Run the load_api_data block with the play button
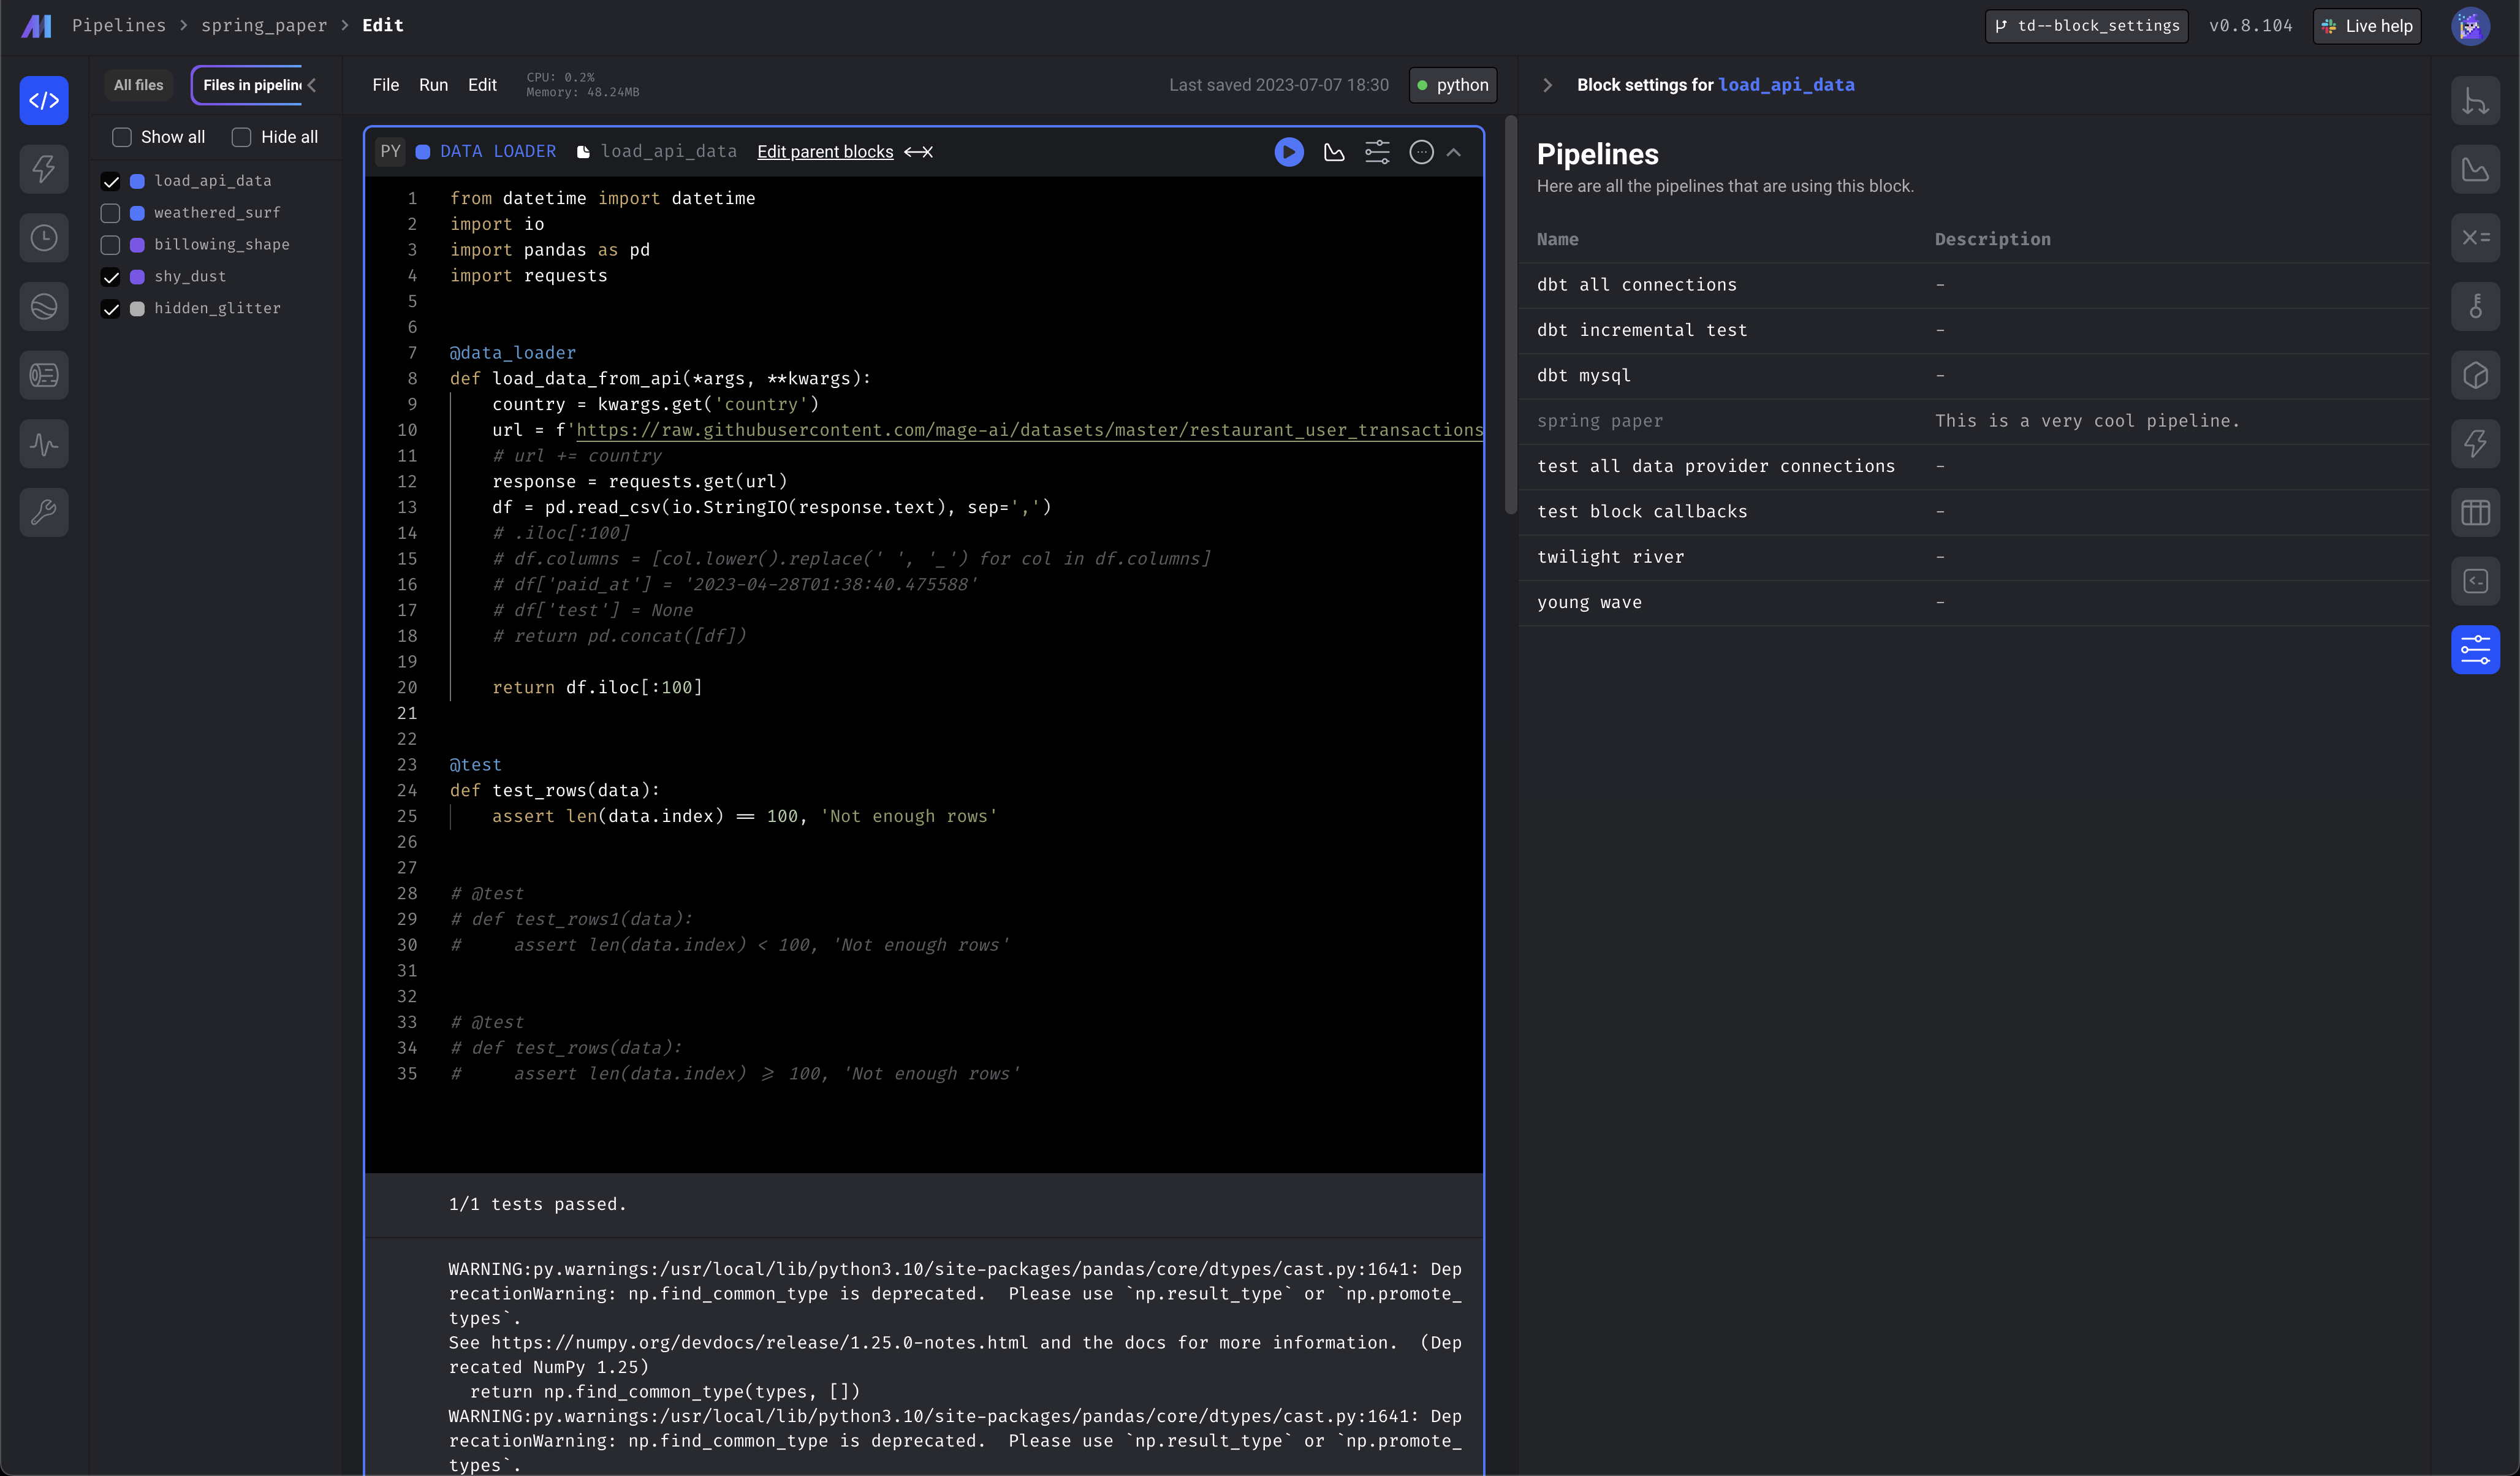The width and height of the screenshot is (2520, 1476). pos(1289,152)
